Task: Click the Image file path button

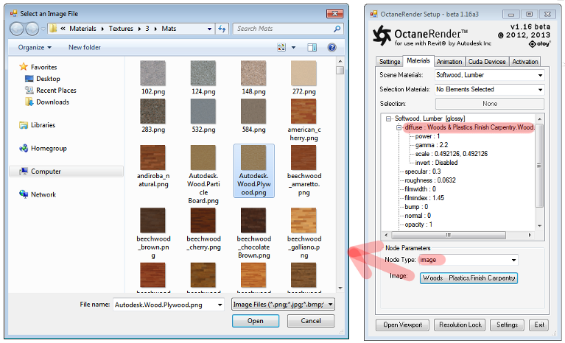Action: 469,277
